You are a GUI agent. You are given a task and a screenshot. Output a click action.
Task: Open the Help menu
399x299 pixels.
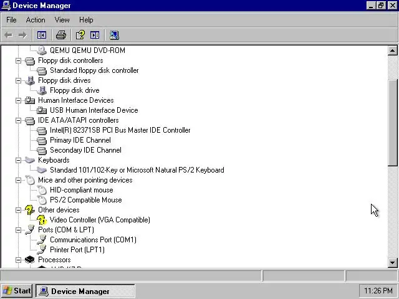click(x=86, y=20)
